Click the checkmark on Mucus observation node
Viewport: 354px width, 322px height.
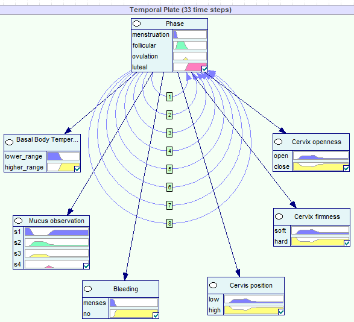[86, 266]
